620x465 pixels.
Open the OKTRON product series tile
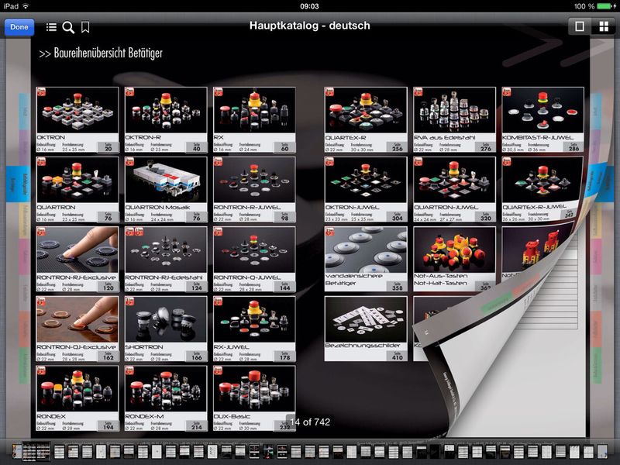tap(77, 120)
